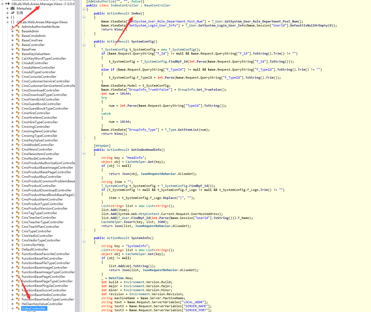The image size is (371, 312).
Task: Collapse the IndexController tree node
Action: tap(12, 309)
